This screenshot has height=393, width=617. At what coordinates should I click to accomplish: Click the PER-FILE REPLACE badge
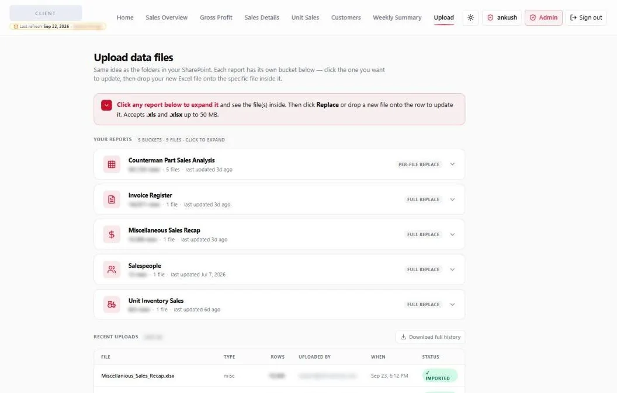point(419,164)
